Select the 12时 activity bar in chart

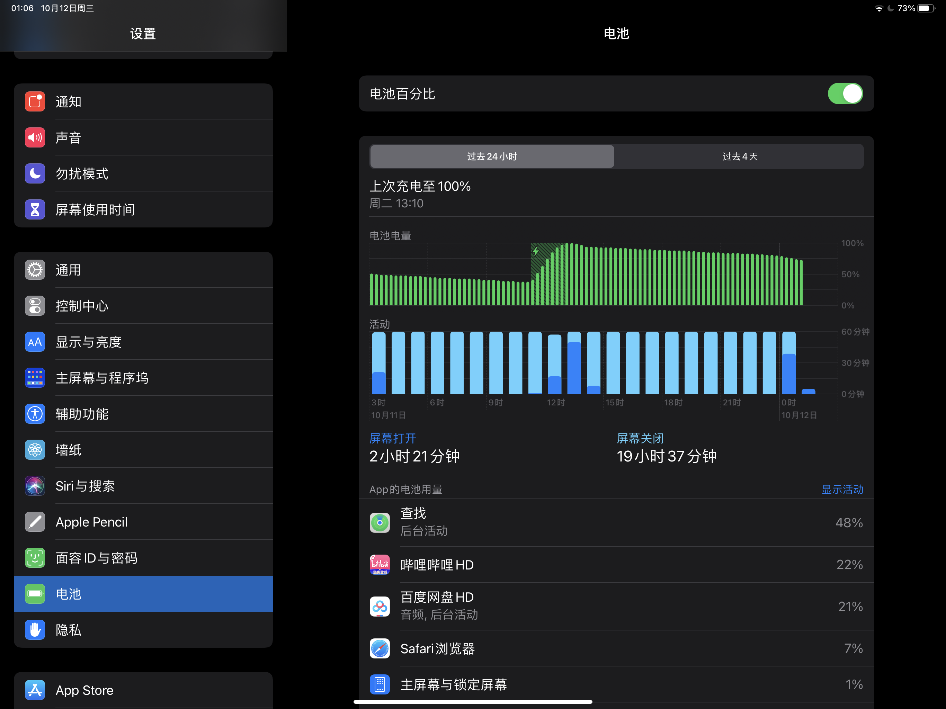[554, 364]
